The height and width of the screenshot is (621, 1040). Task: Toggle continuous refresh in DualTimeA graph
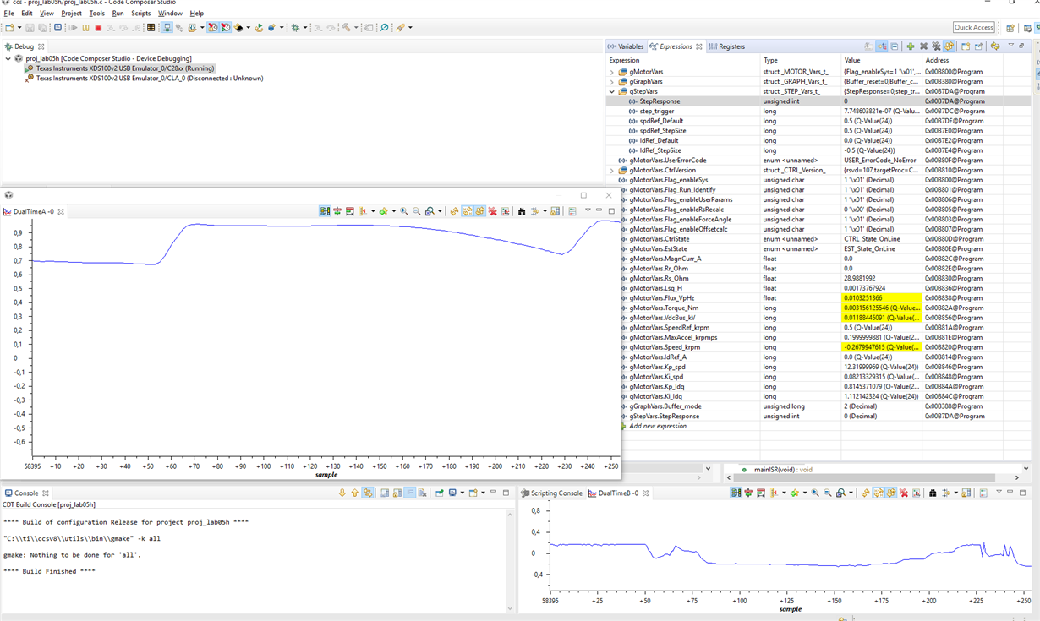coord(480,211)
